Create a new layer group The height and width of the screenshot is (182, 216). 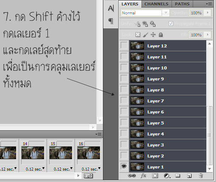point(178,176)
